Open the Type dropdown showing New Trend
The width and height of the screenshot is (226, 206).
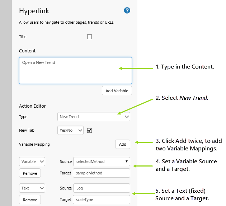(94, 117)
